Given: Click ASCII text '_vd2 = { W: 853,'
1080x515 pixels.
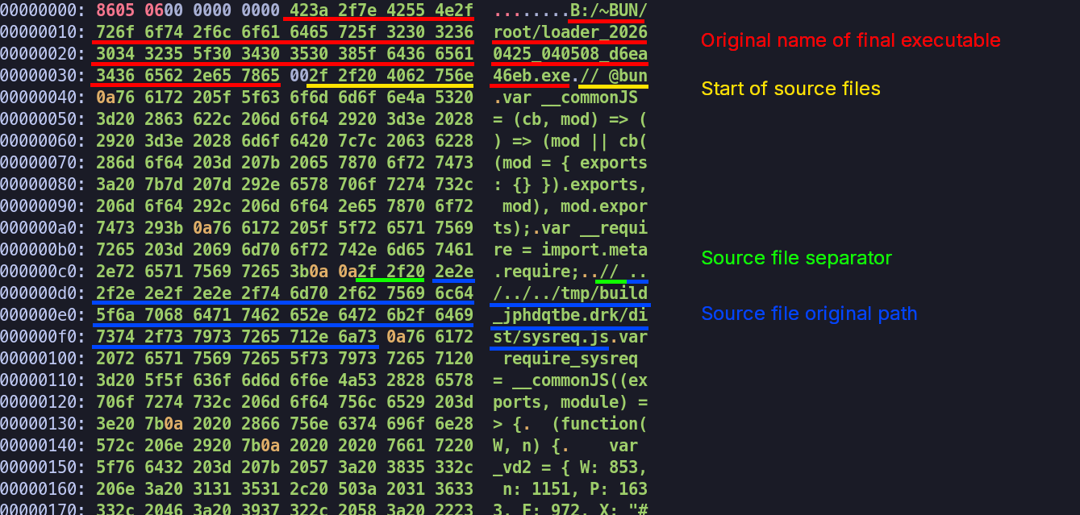Looking at the screenshot, I should pos(570,467).
